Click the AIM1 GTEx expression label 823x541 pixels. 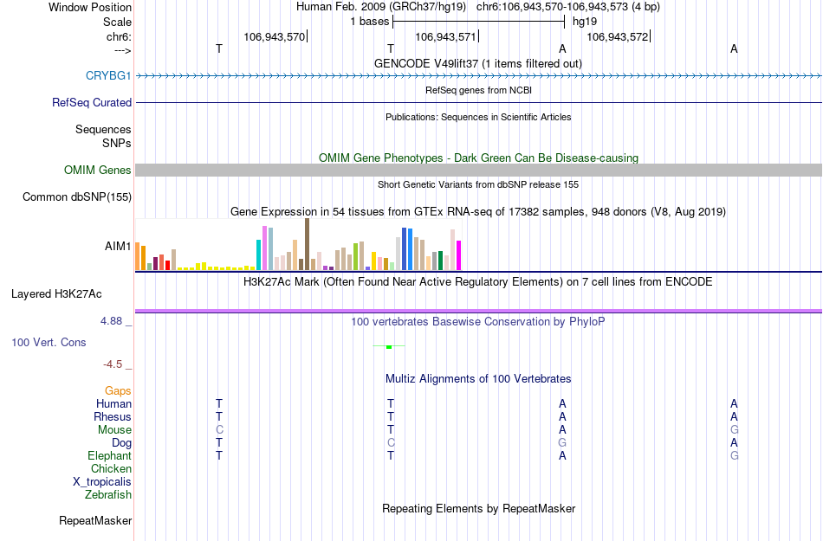point(118,246)
